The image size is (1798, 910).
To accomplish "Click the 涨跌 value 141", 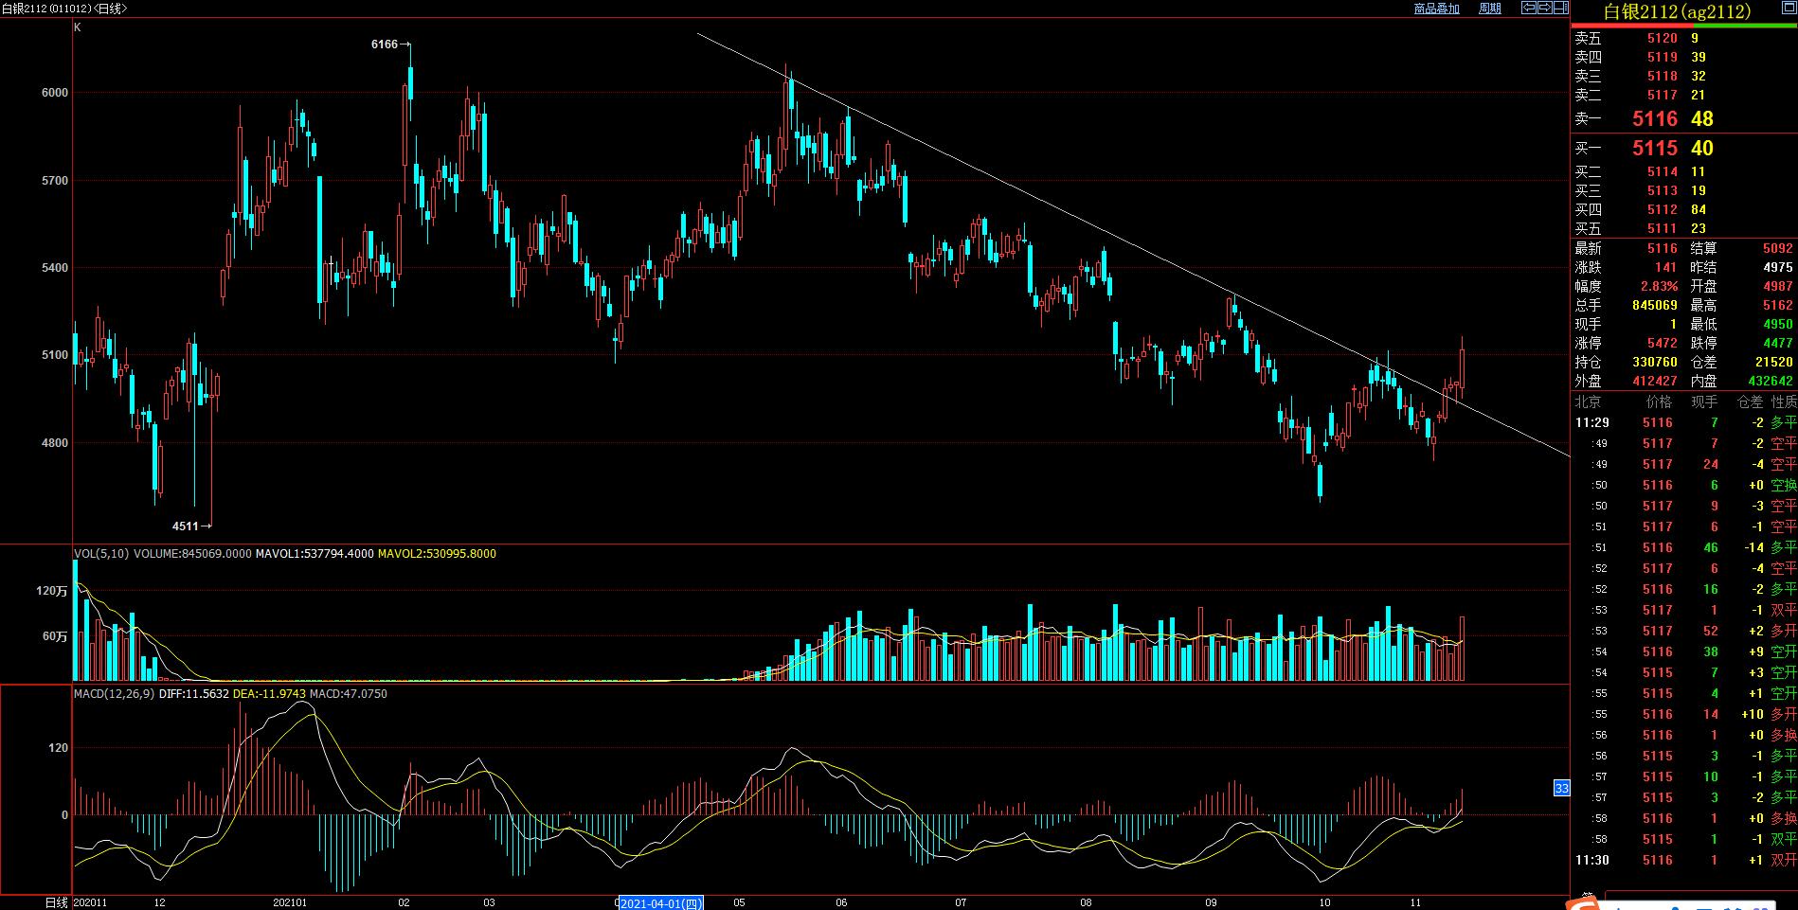I will coord(1665,267).
